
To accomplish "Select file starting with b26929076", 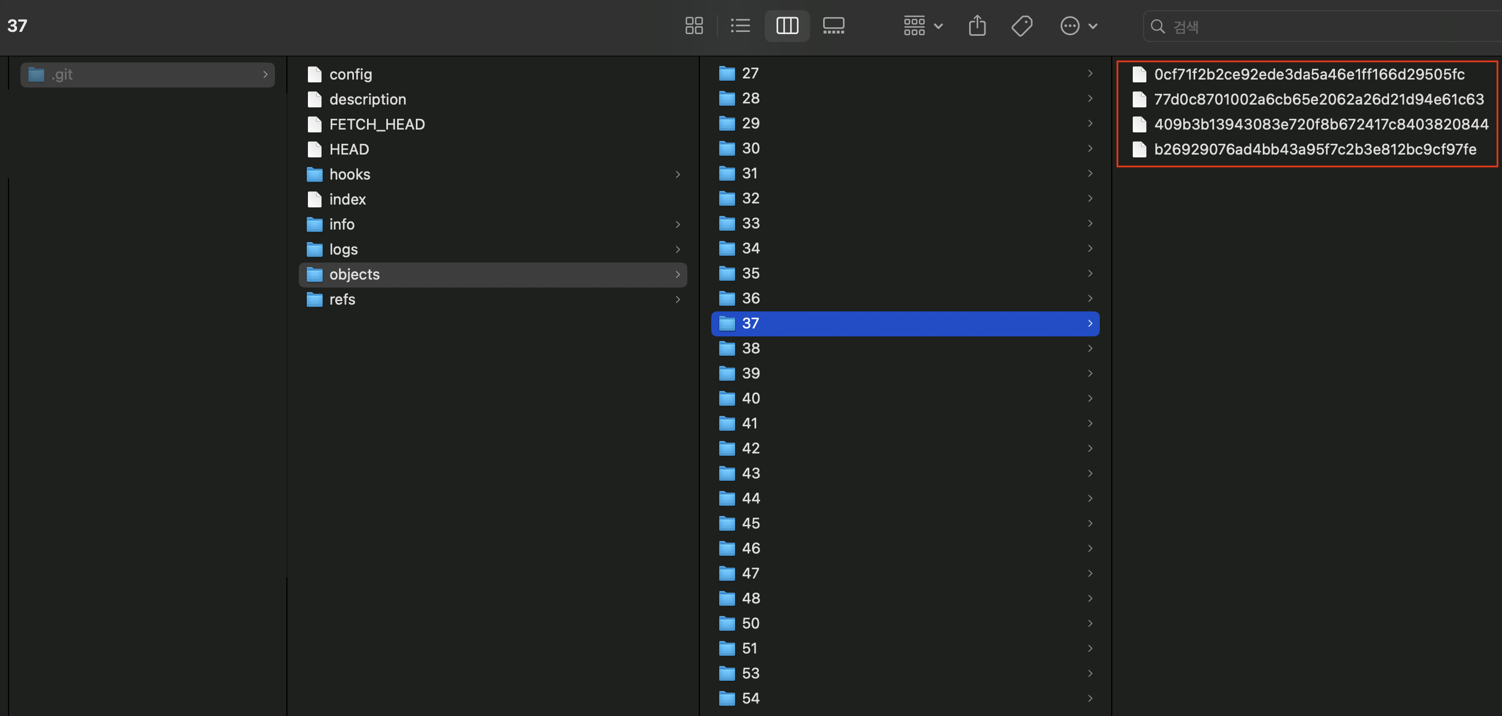I will coord(1315,149).
